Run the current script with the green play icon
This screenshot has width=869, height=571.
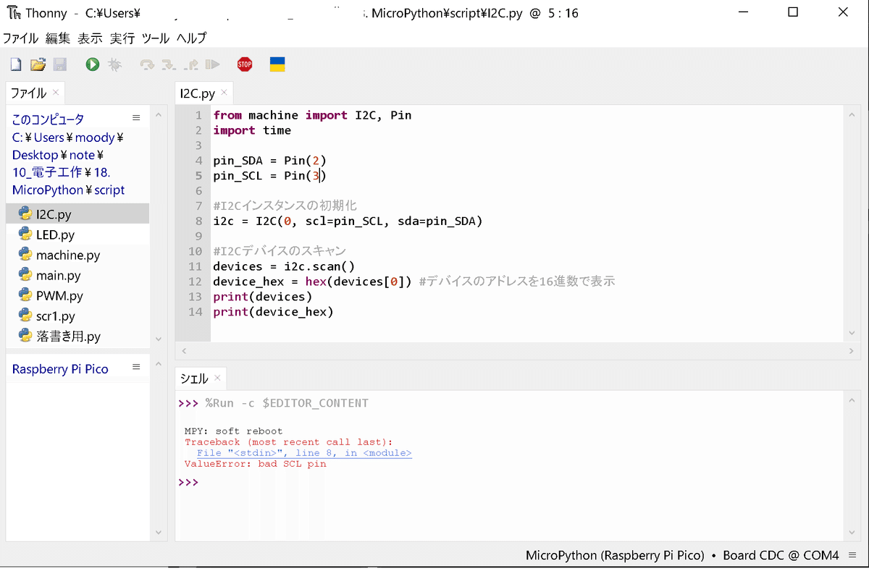point(91,64)
